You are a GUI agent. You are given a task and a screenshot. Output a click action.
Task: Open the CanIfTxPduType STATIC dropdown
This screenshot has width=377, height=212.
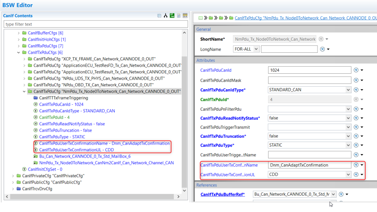(348, 145)
